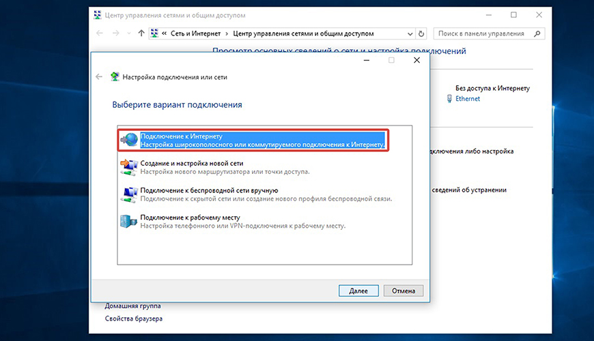This screenshot has width=594, height=341.
Task: Click the globe icon for "Подключение к Интернету"
Action: coord(129,140)
